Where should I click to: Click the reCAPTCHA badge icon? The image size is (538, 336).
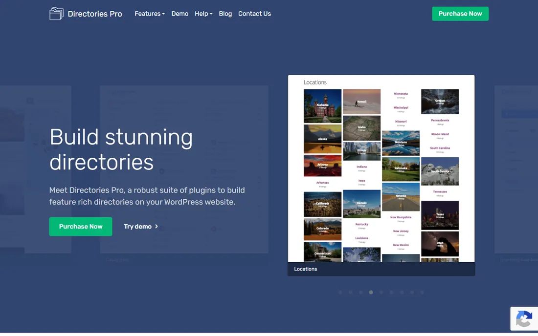click(x=524, y=319)
